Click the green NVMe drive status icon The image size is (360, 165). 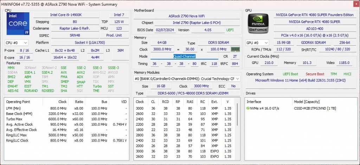(x=248, y=108)
